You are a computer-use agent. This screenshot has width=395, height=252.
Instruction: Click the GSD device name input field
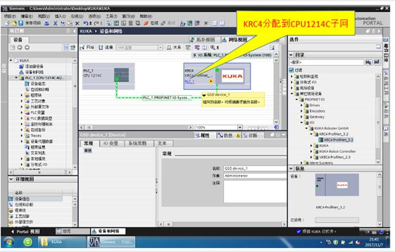[x=255, y=168]
